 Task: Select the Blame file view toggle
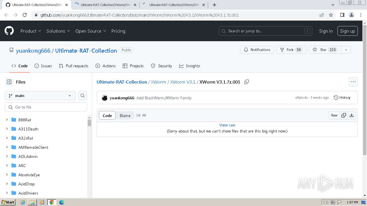125,115
